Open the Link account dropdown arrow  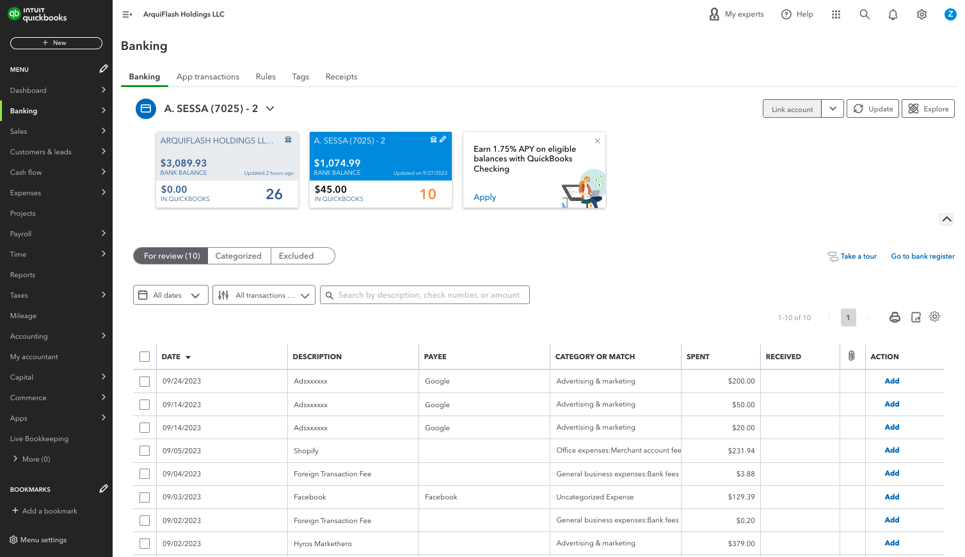(833, 109)
